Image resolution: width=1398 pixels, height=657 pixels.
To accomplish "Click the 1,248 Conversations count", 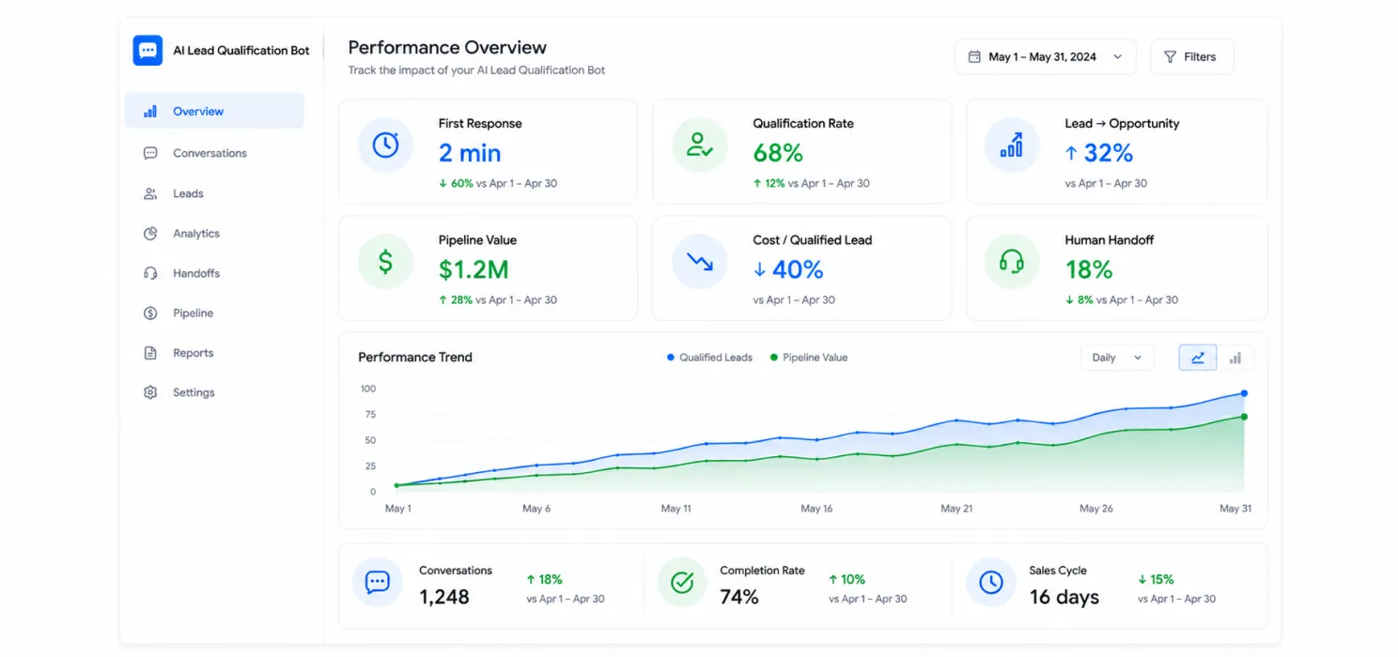I will pyautogui.click(x=444, y=597).
